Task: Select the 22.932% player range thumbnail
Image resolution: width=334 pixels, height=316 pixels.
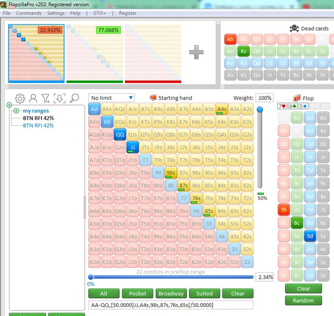Action: (36, 53)
